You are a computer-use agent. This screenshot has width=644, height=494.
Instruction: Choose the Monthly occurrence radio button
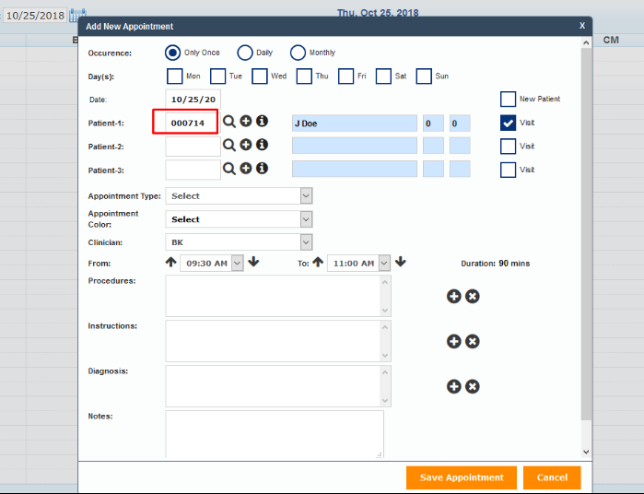tap(298, 53)
